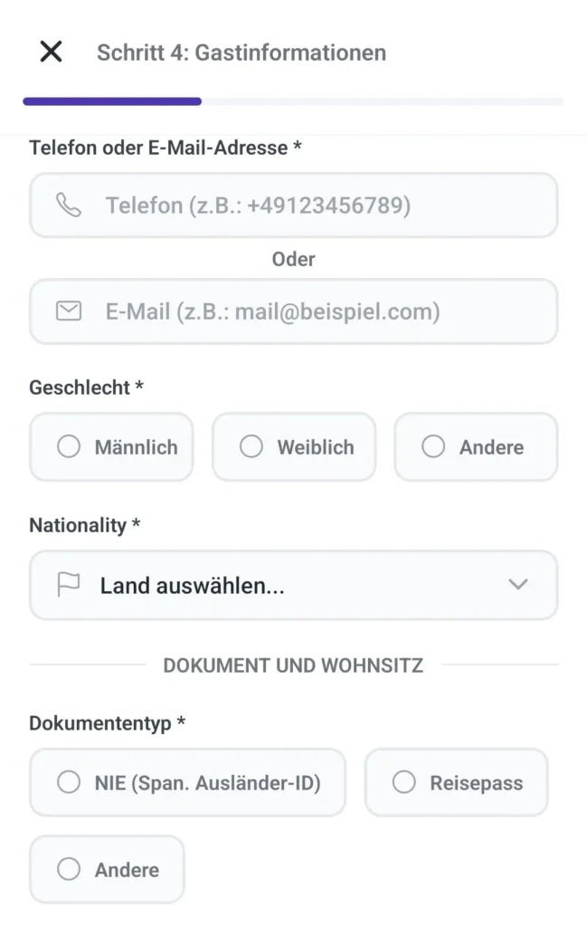
Task: Click the radio circle beside Reisepass
Action: 404,782
